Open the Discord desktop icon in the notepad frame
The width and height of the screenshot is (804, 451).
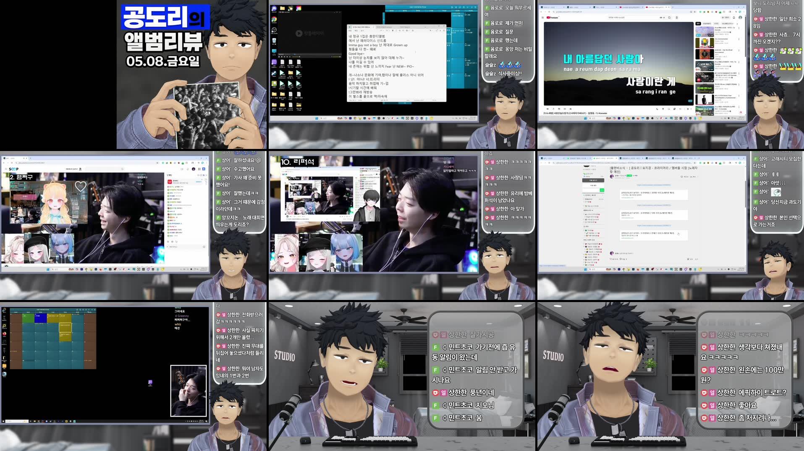[274, 9]
